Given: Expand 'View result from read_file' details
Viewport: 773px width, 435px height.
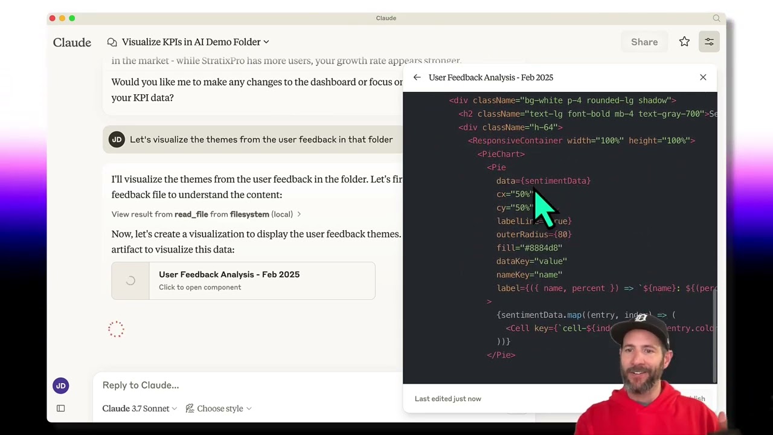Looking at the screenshot, I should [x=206, y=214].
